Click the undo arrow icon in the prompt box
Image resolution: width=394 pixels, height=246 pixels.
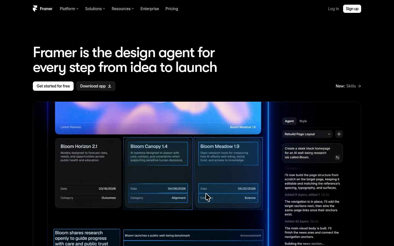(x=338, y=157)
